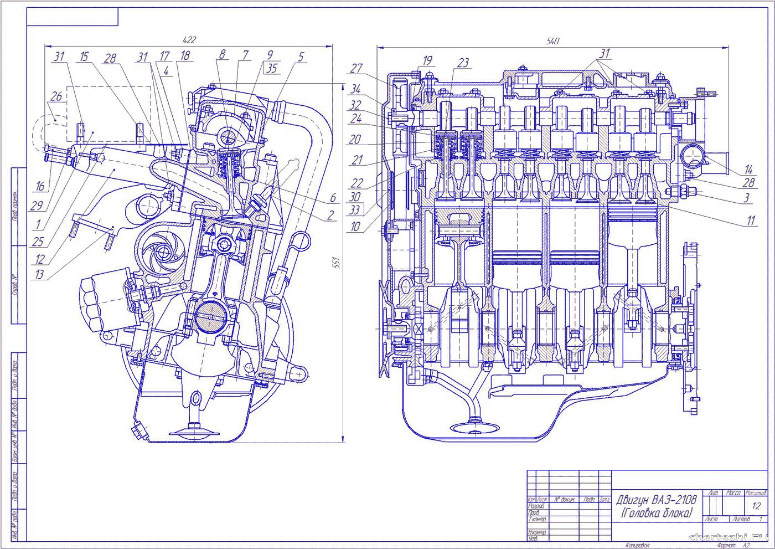Viewport: 775px width, 549px height.
Task: Click part callout number 27
Action: pyautogui.click(x=356, y=69)
